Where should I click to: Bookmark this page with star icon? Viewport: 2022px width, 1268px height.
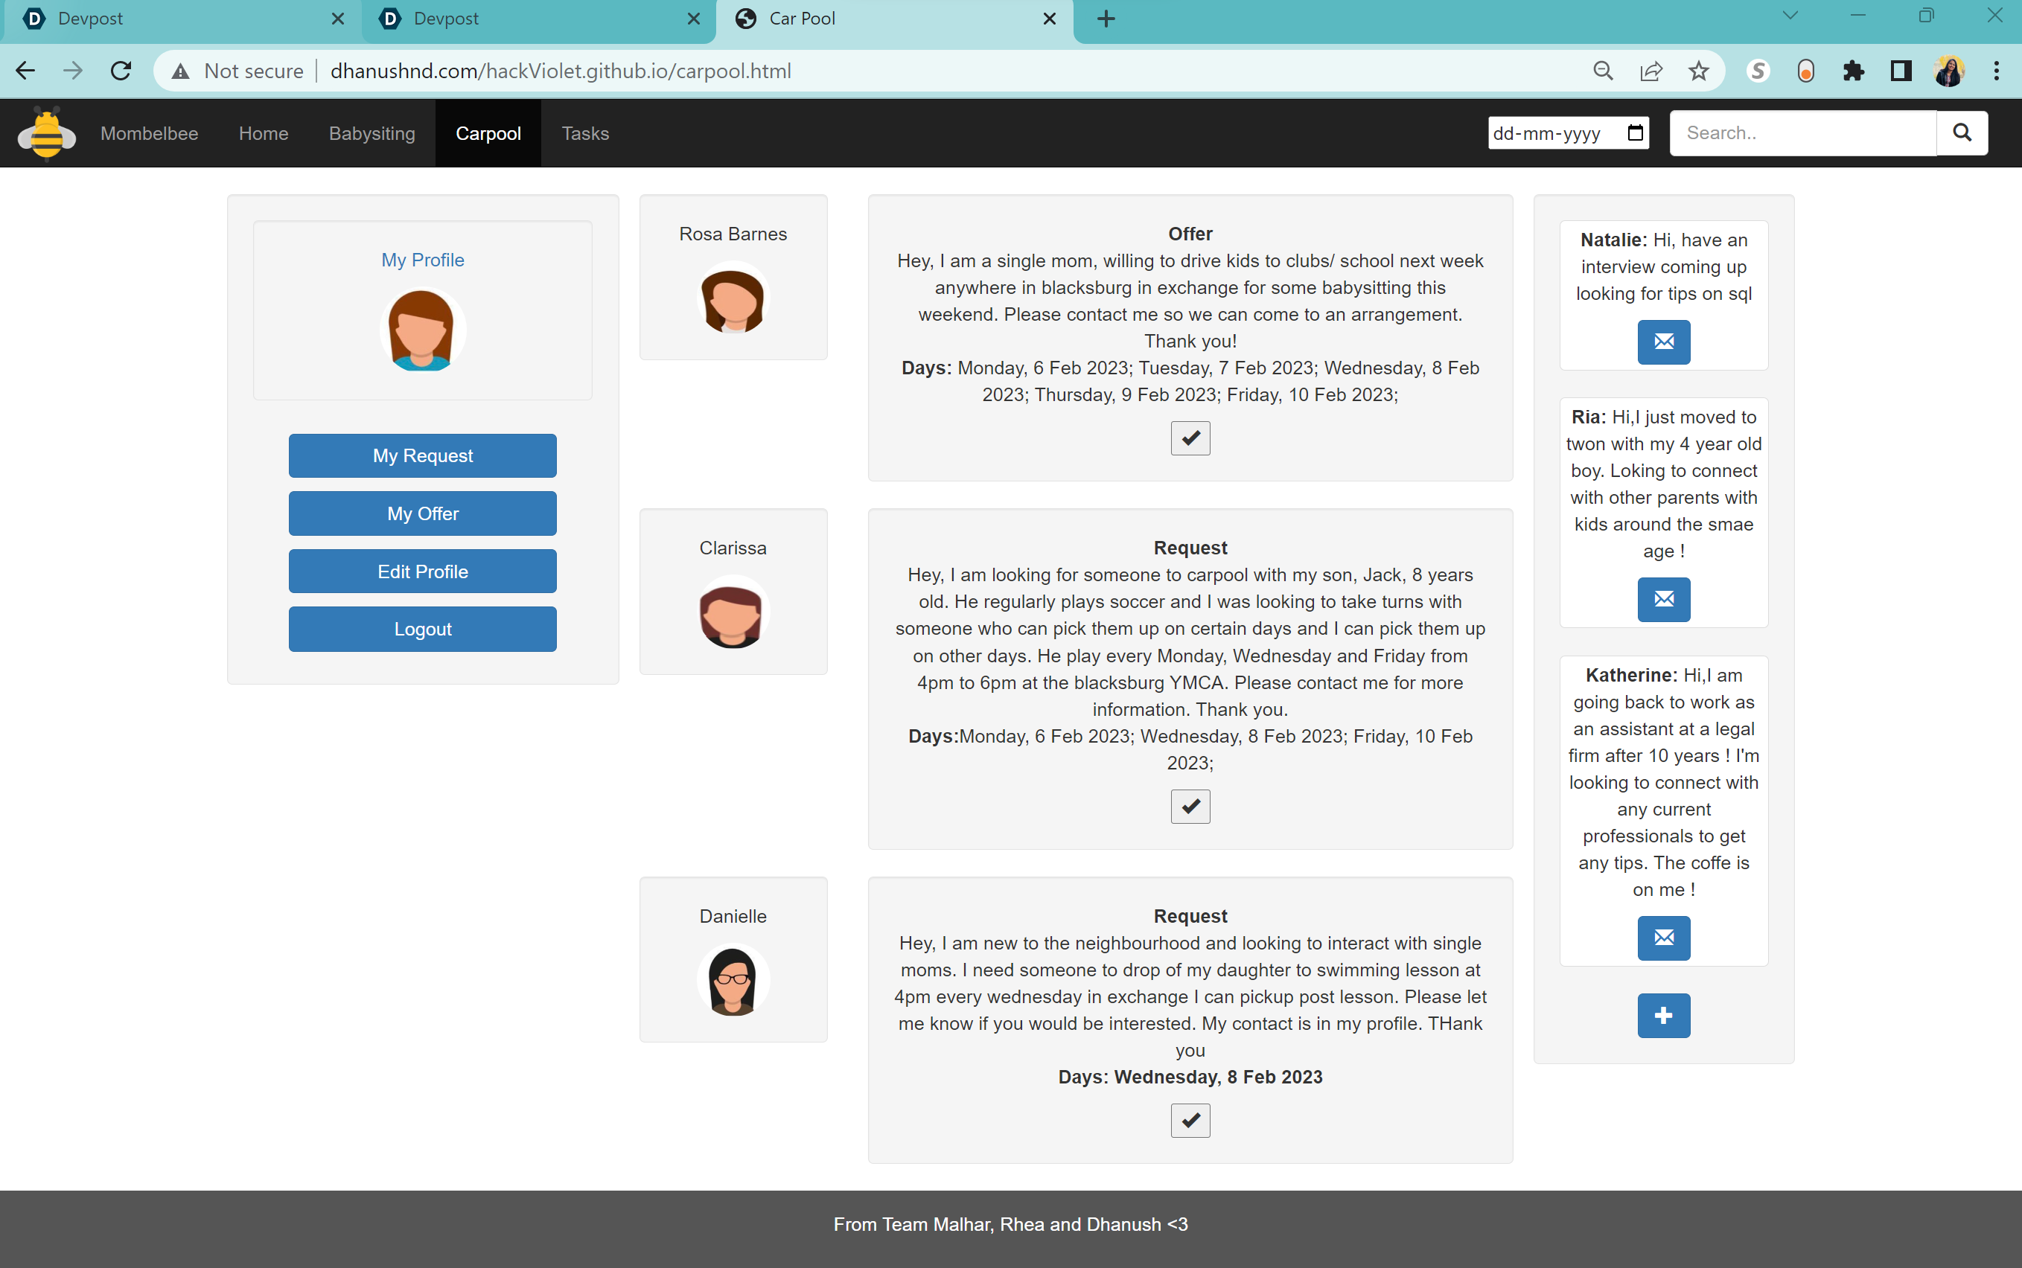1698,71
